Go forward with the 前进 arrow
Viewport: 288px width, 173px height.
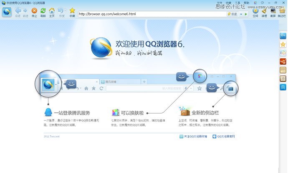pyautogui.click(x=25, y=11)
